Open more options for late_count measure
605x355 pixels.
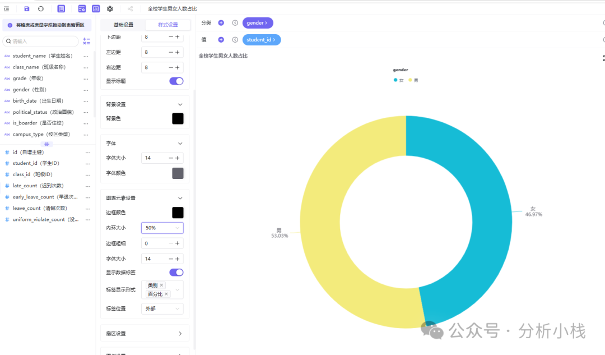tap(88, 186)
